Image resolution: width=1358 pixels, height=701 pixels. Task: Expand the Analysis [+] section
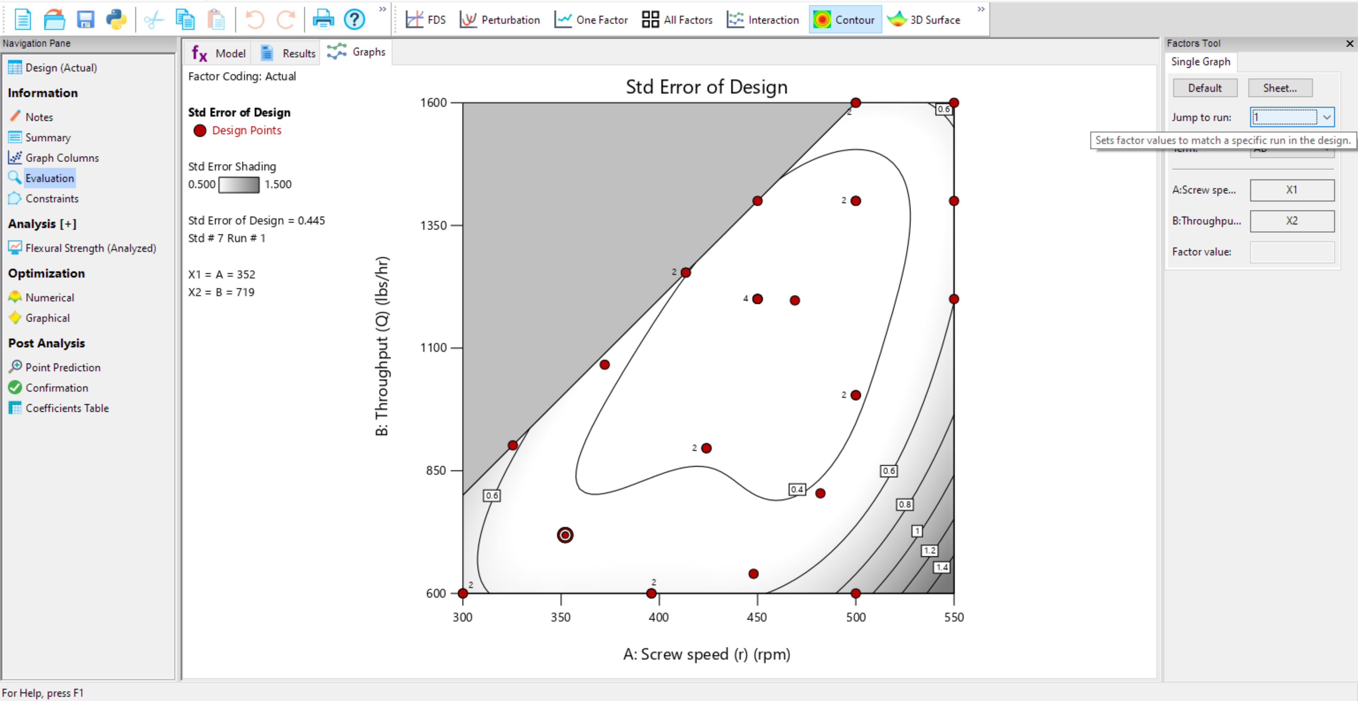click(42, 224)
